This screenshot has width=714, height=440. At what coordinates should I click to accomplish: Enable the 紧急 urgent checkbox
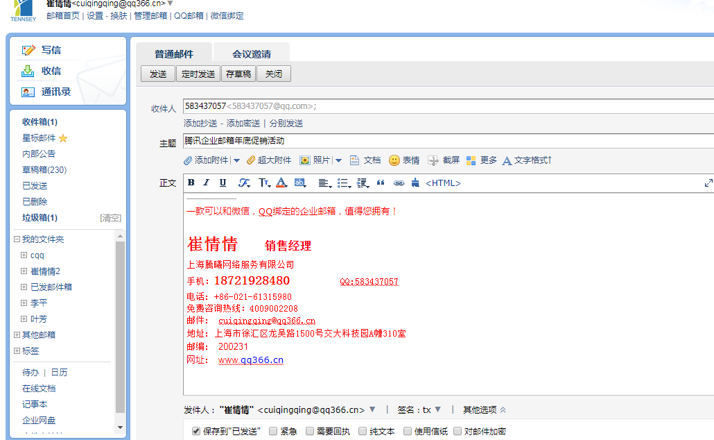click(x=273, y=430)
